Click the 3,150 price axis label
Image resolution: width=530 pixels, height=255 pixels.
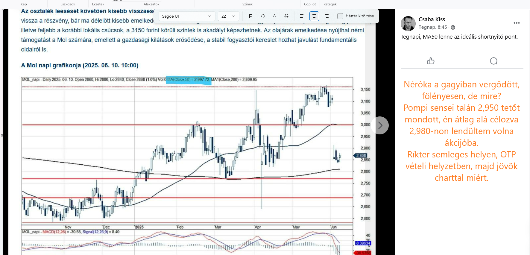[365, 89]
